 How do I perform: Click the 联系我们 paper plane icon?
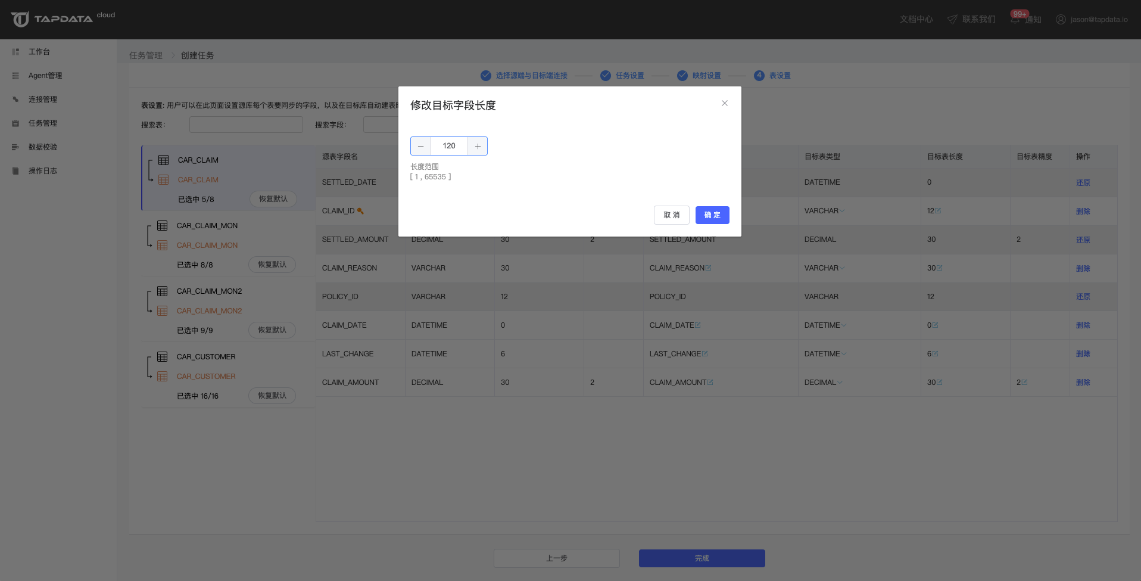[x=952, y=20]
